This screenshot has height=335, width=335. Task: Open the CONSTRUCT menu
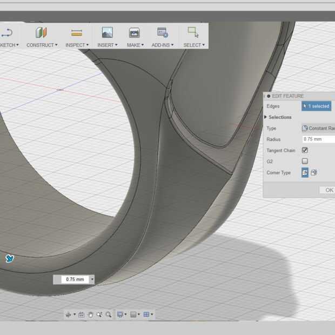click(42, 45)
